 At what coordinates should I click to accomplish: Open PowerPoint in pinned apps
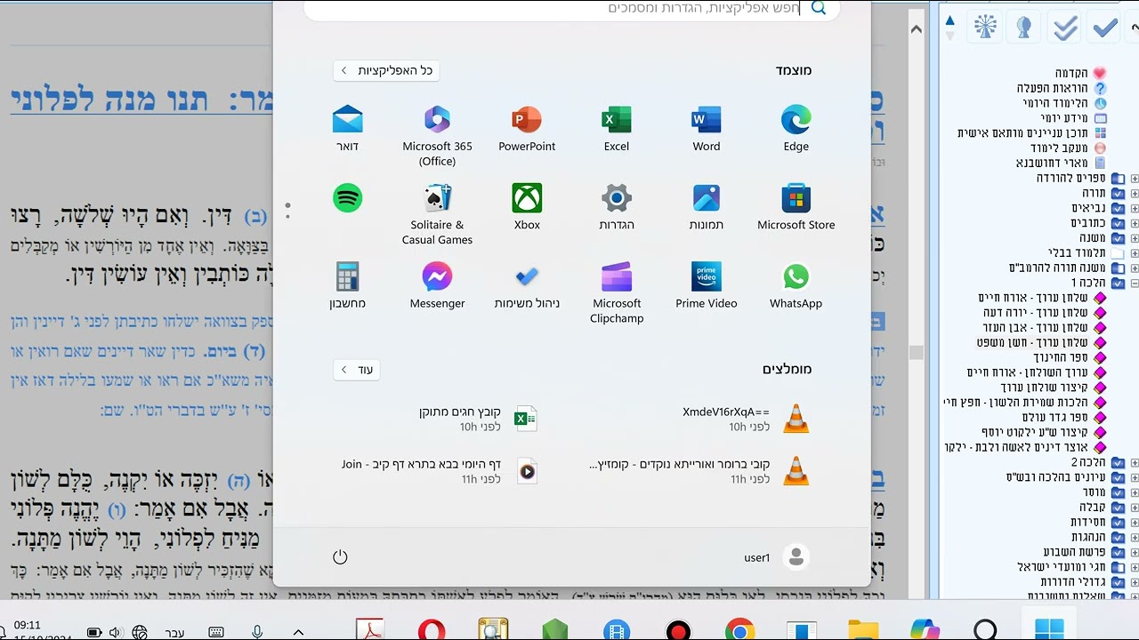[x=527, y=129]
